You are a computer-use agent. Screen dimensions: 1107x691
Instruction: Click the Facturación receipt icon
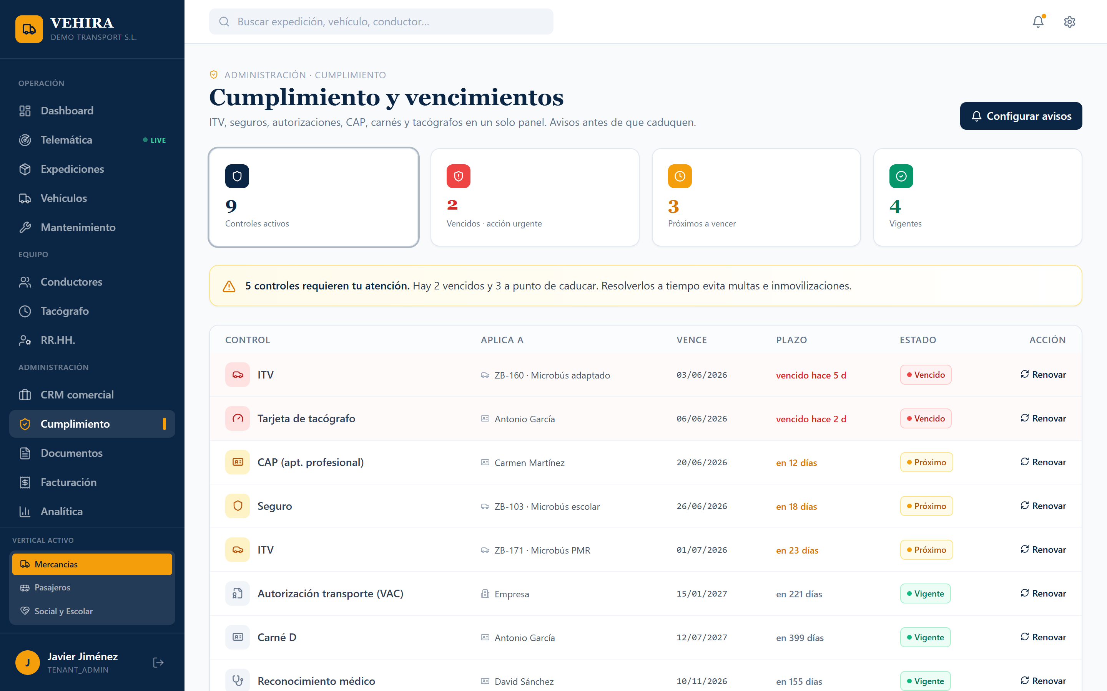(25, 483)
